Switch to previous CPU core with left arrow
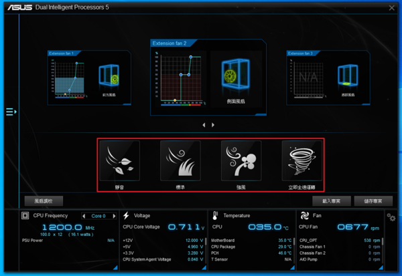 [x=84, y=216]
